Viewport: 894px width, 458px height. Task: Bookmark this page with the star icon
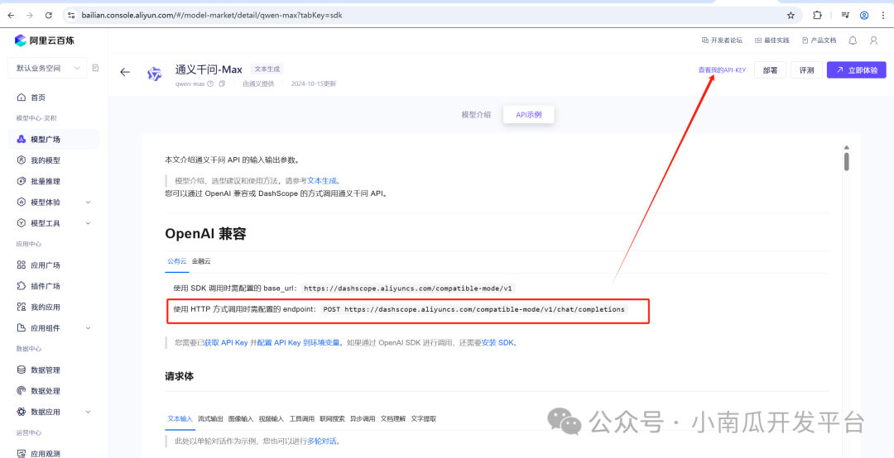point(791,16)
